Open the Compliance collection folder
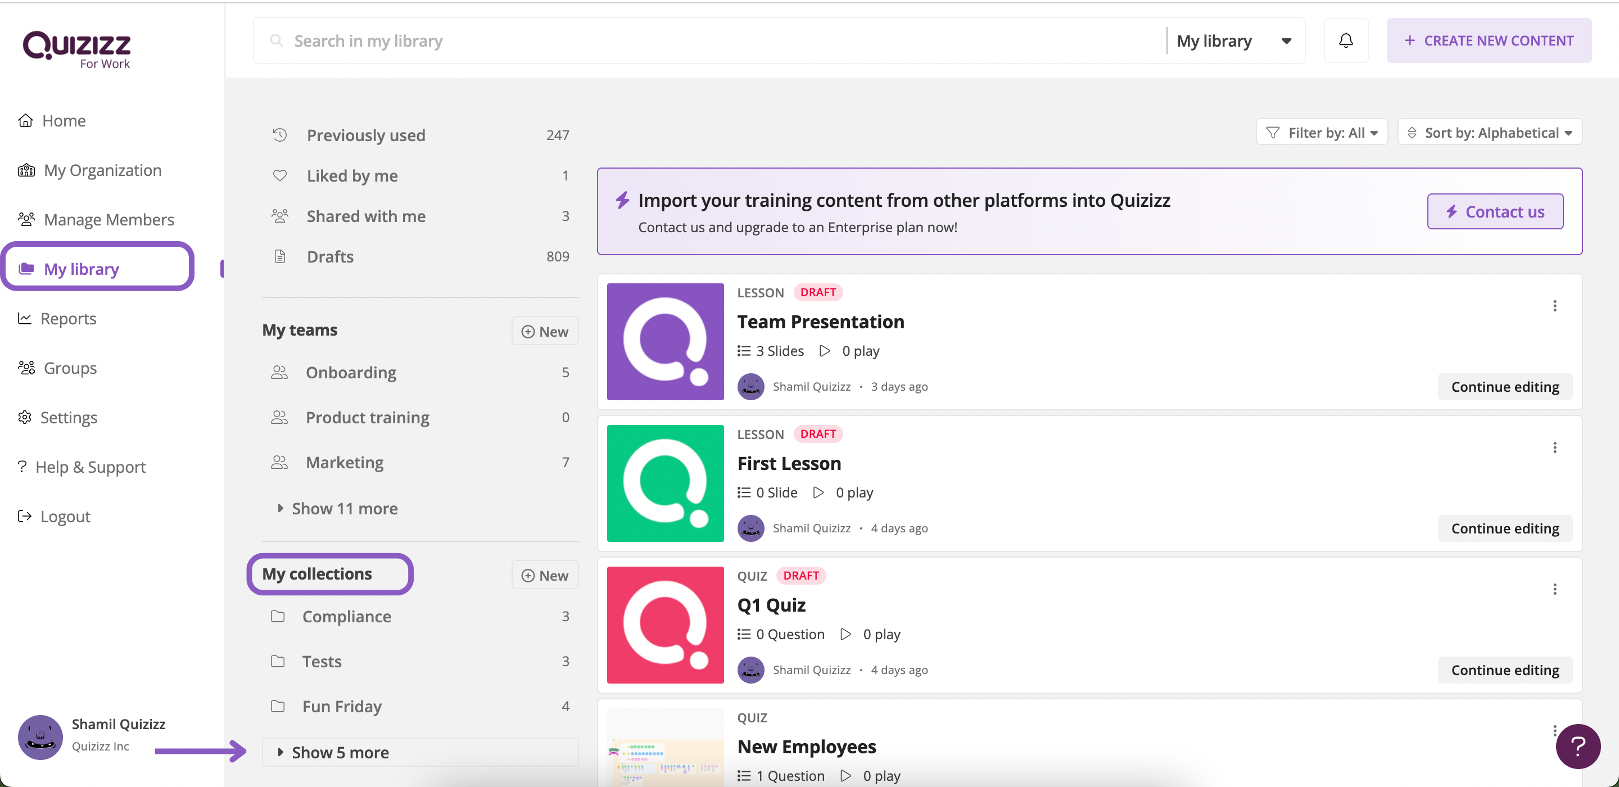The height and width of the screenshot is (787, 1619). 346,616
